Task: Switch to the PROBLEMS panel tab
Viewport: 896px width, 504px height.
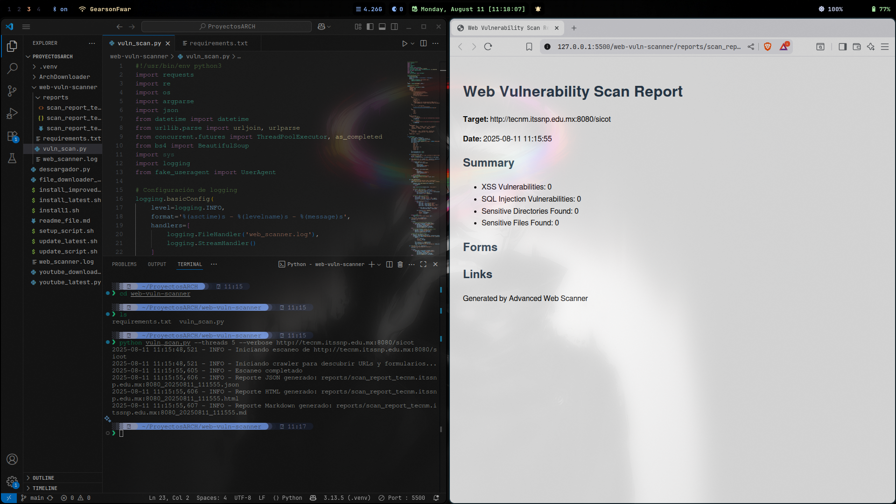Action: [x=124, y=264]
